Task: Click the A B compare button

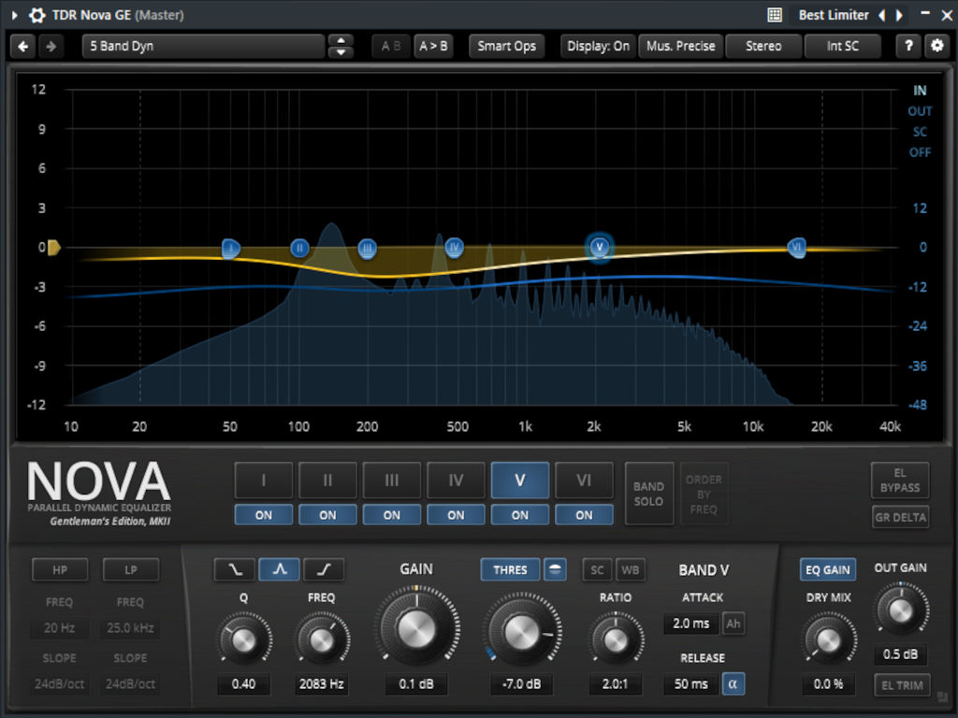Action: 391,46
